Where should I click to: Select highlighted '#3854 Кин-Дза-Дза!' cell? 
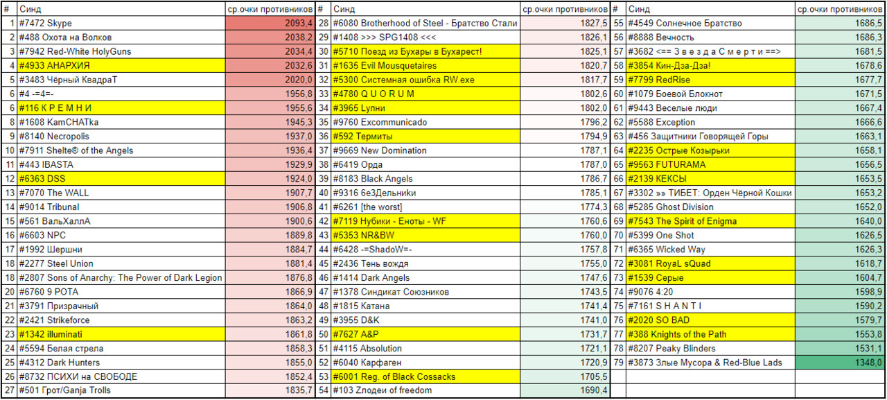[x=710, y=66]
